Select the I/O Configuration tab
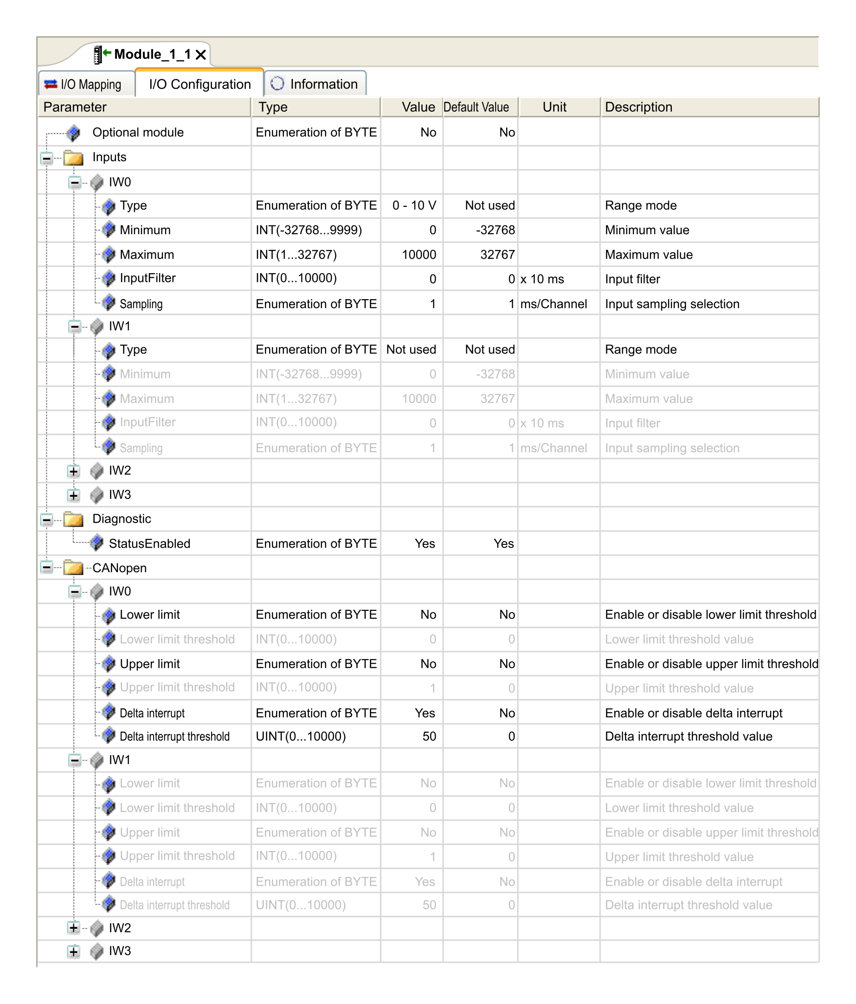The width and height of the screenshot is (856, 1004). coord(199,84)
